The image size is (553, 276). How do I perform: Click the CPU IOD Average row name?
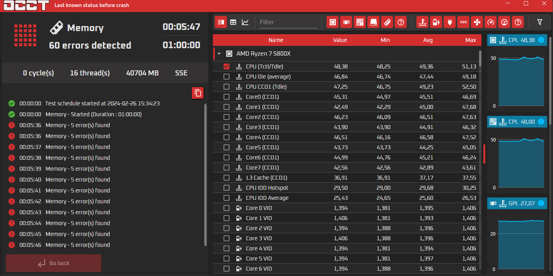267,198
